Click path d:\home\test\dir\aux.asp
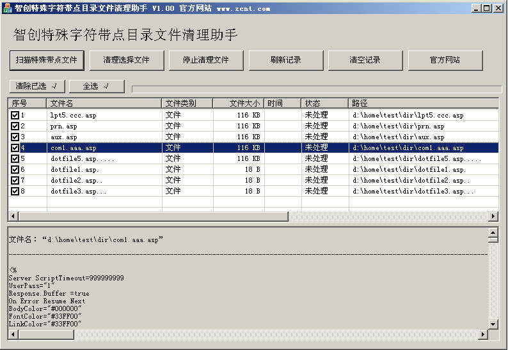The width and height of the screenshot is (508, 350). pos(399,137)
